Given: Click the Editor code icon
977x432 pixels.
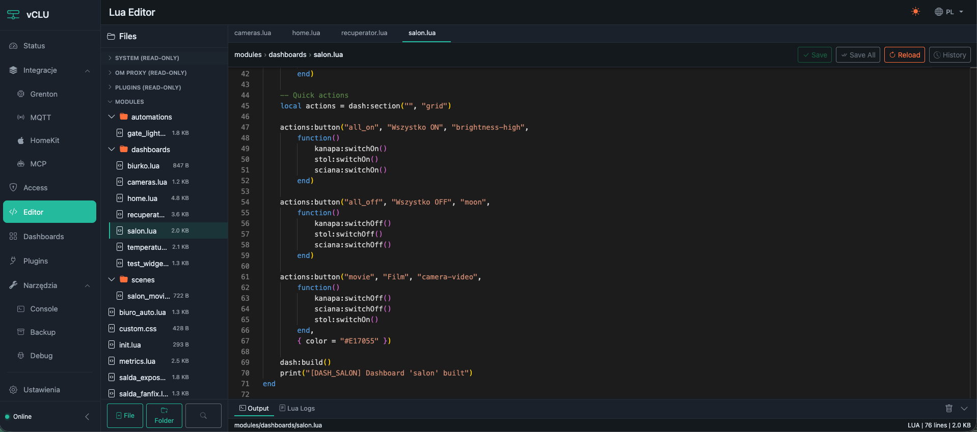Looking at the screenshot, I should [13, 212].
